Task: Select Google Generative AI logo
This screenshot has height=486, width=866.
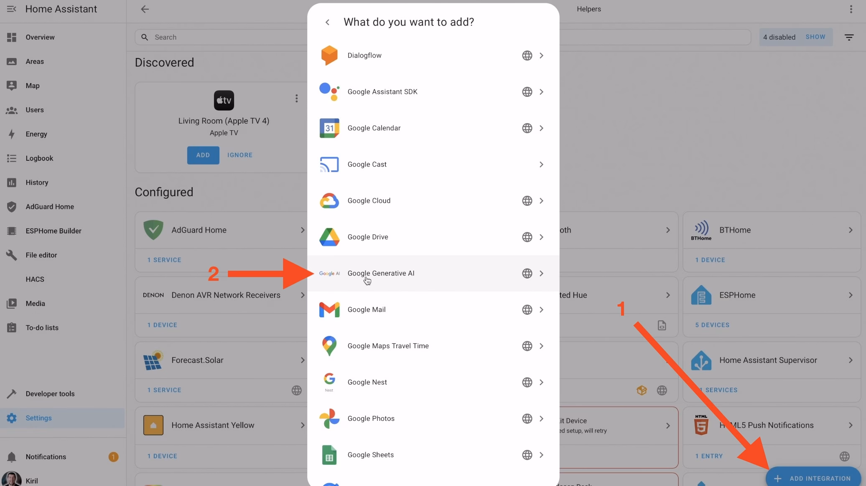Action: tap(329, 273)
